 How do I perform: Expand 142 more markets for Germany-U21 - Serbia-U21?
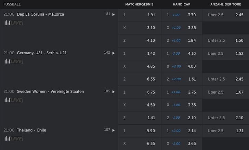click(x=109, y=53)
